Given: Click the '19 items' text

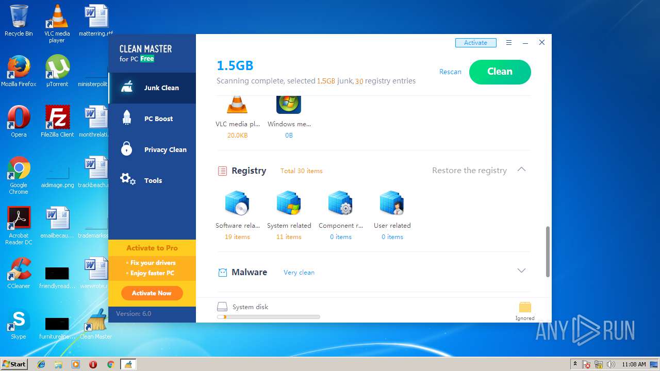Looking at the screenshot, I should coord(237,237).
